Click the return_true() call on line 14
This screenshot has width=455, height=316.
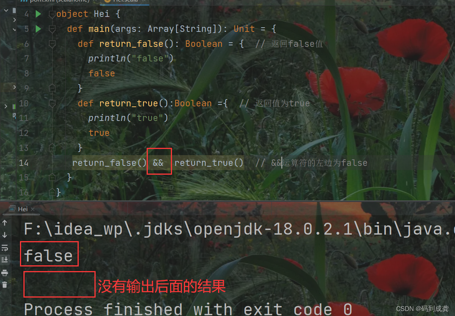pos(208,163)
